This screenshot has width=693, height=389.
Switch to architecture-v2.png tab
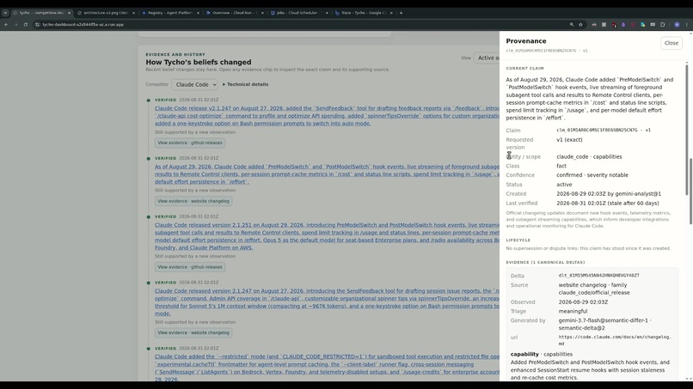[106, 13]
